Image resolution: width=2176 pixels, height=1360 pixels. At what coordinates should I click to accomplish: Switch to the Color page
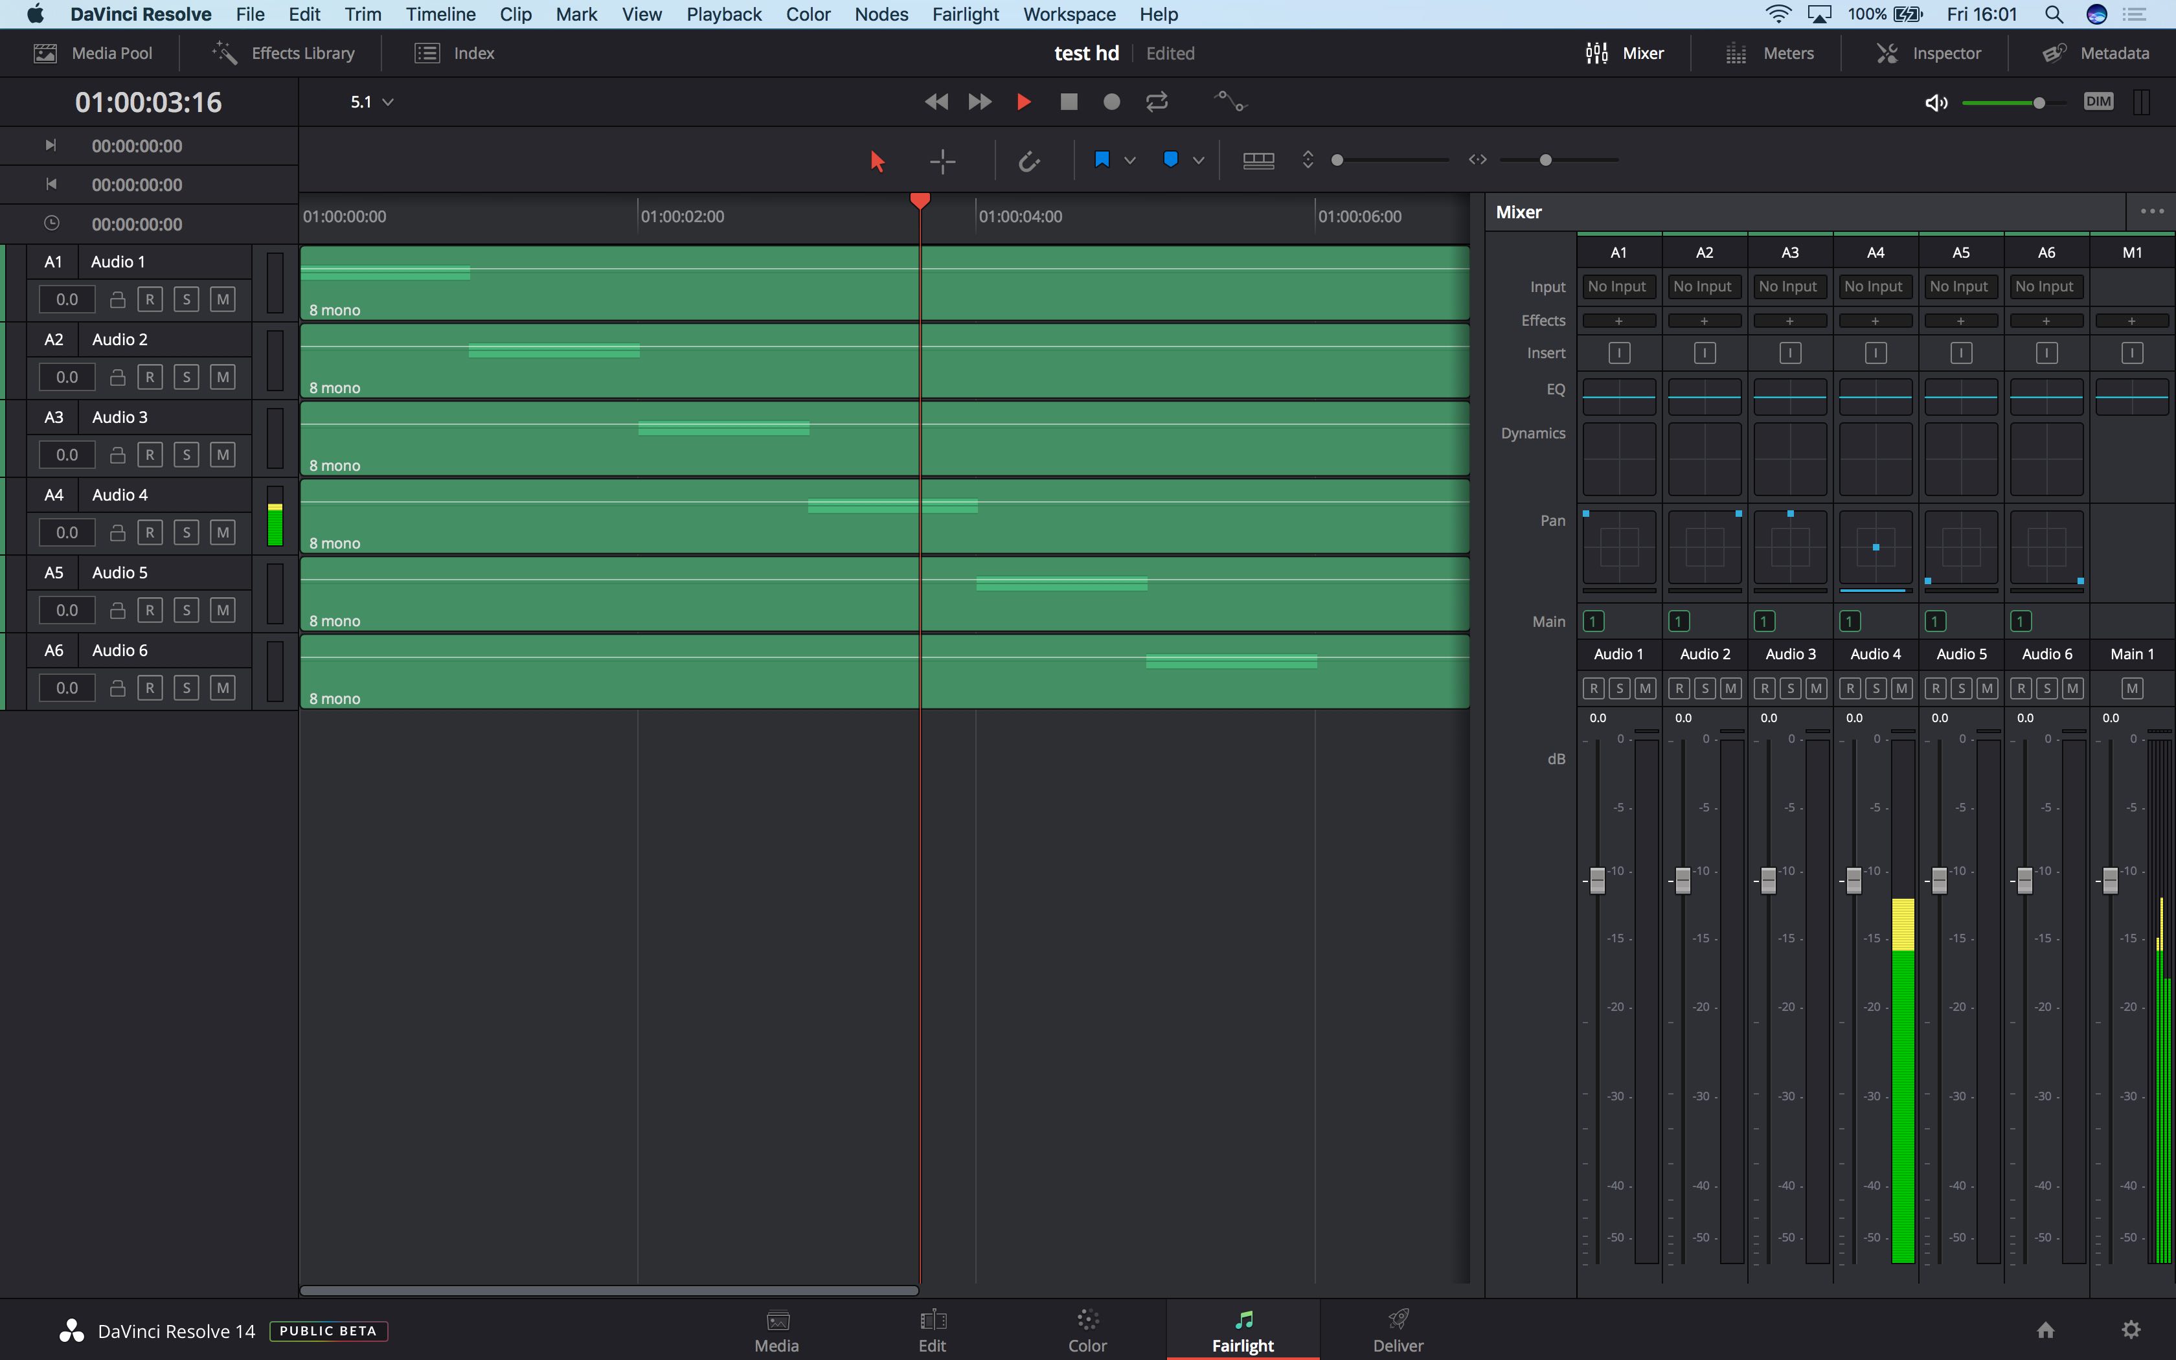point(1087,1330)
